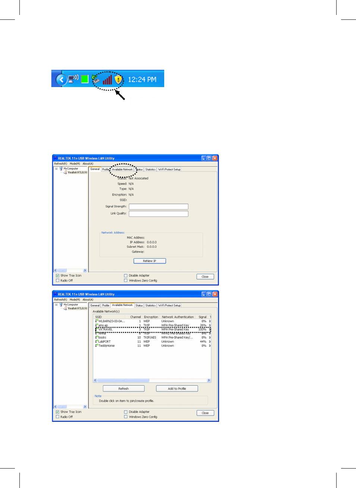
Task: Click left arrow of network list horizontal scrollbar
Action: [x=95, y=380]
